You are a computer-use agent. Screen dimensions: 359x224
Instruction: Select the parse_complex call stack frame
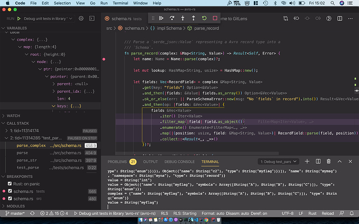[31, 146]
